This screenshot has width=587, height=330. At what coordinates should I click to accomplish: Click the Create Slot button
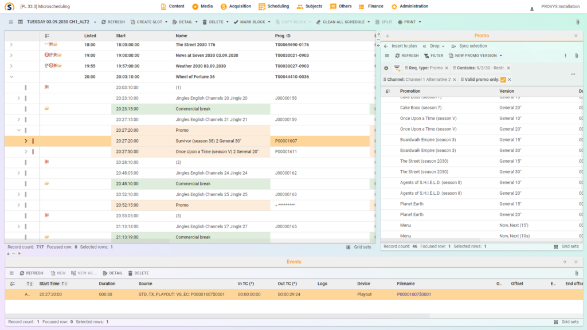point(146,22)
